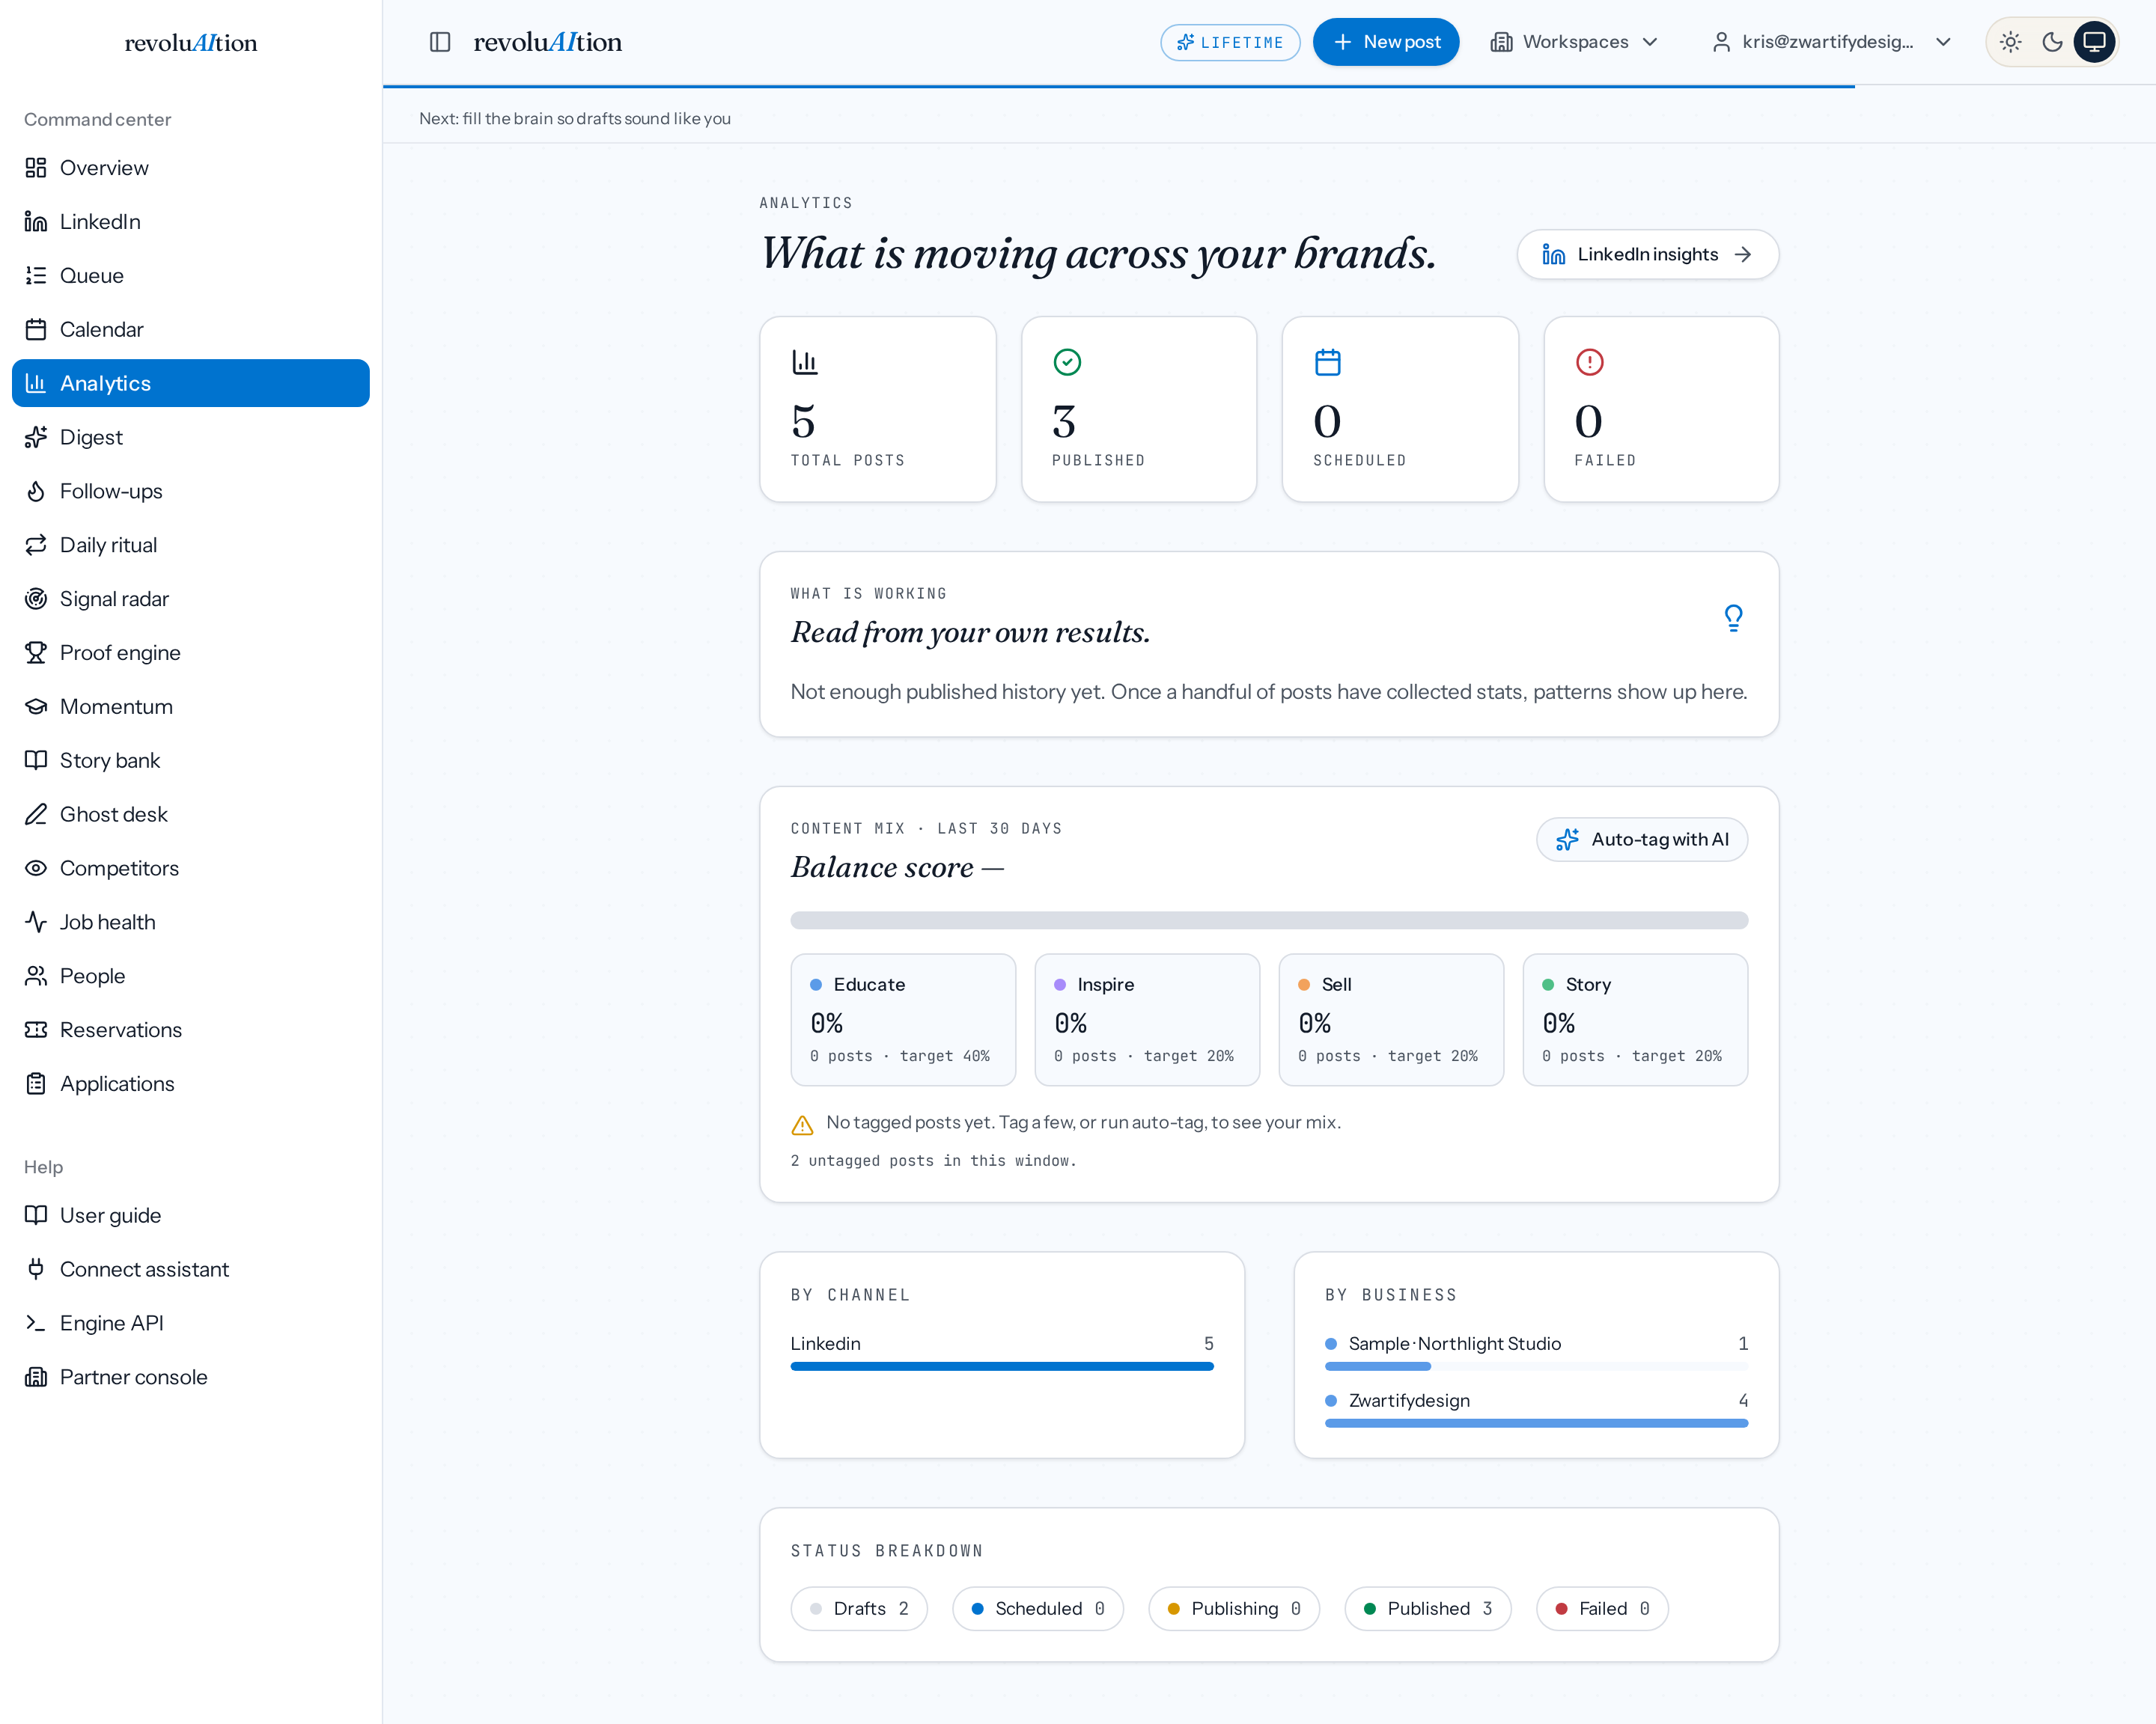Click the LIFETIME plan badge
This screenshot has height=1724, width=2156.
1230,42
